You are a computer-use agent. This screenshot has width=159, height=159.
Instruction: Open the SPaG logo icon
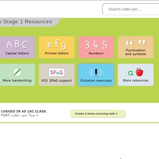coord(57,72)
